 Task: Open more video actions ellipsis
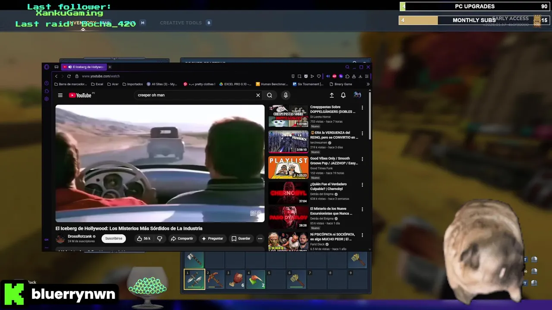pyautogui.click(x=260, y=239)
